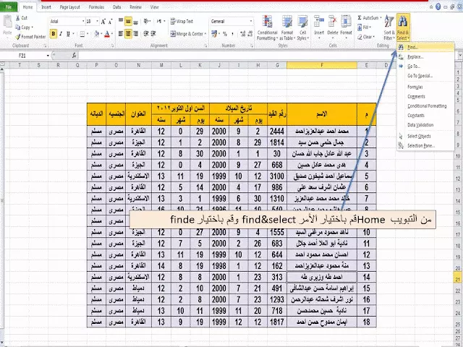Image resolution: width=463 pixels, height=347 pixels.
Task: Click AutoSum sigma
Action: pos(360,17)
